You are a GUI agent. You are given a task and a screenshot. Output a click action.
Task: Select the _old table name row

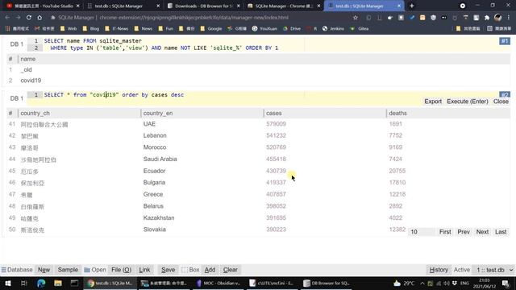(x=259, y=70)
